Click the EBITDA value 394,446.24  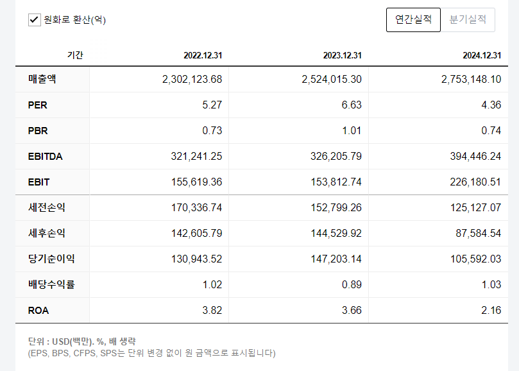[475, 157]
